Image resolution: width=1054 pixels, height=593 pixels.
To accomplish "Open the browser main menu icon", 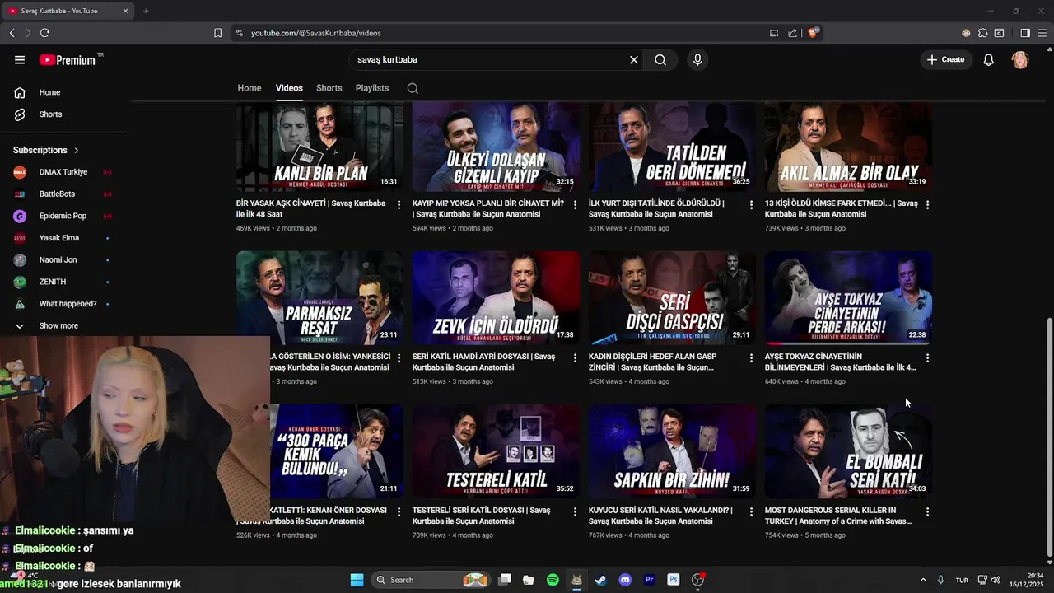I will point(1042,33).
